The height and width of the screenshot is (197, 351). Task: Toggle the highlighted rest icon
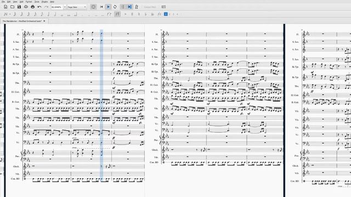pyautogui.click(x=117, y=14)
